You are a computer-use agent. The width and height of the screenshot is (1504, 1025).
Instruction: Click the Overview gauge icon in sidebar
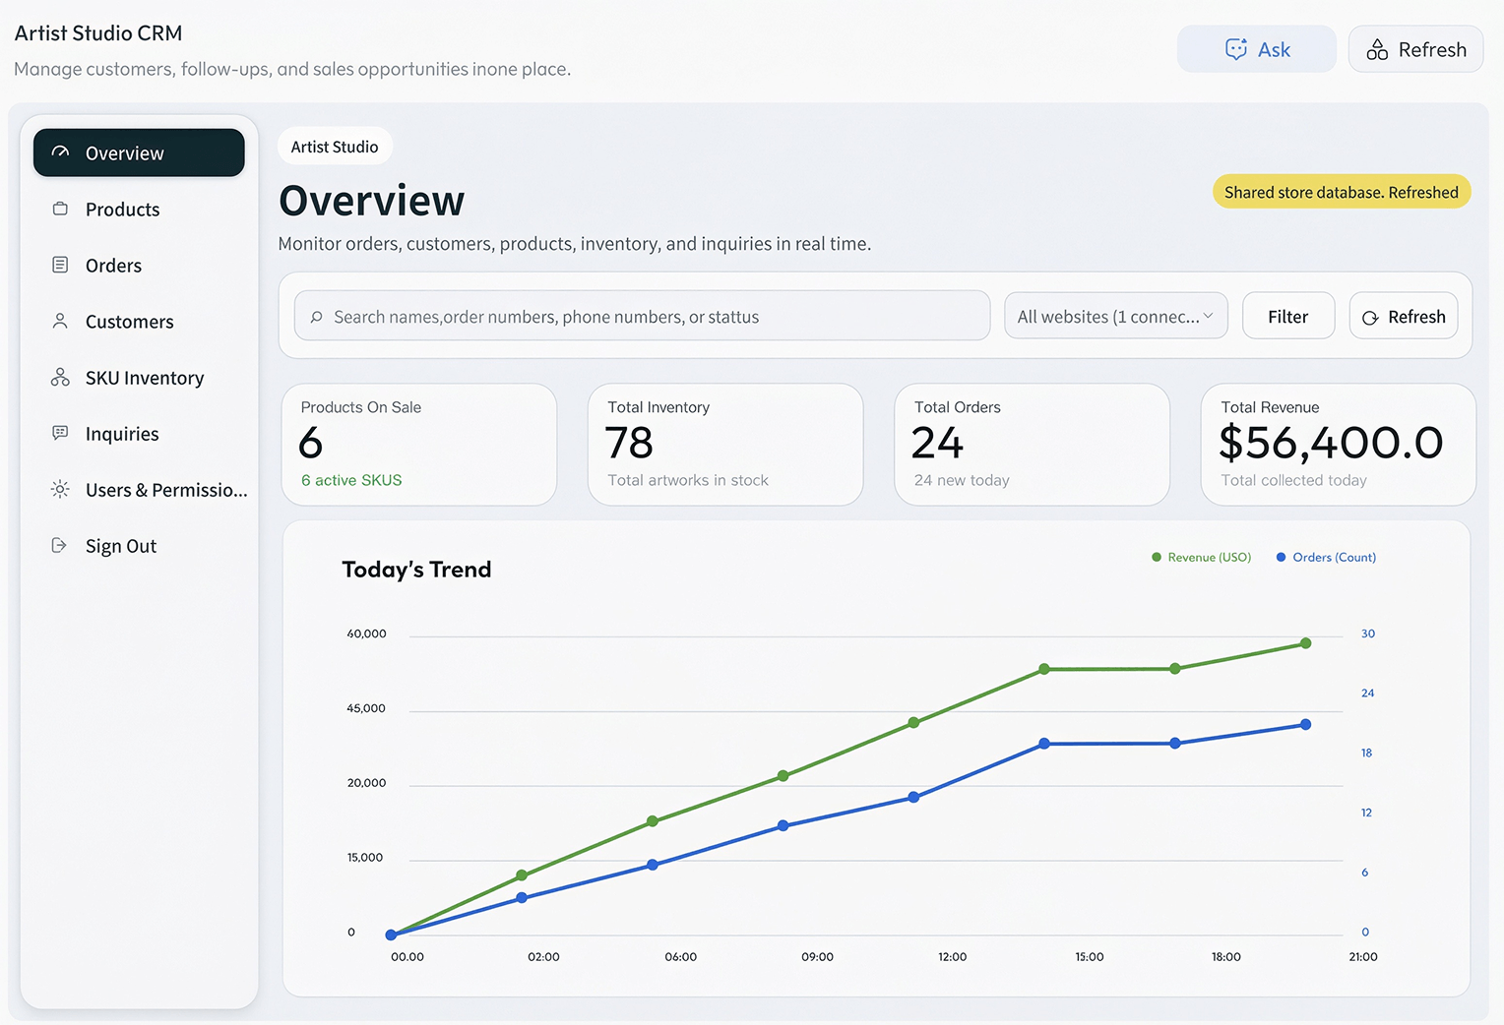click(60, 152)
